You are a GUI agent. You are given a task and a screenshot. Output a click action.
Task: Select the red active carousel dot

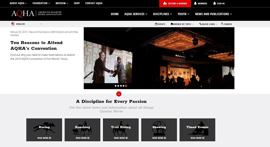coord(126,86)
